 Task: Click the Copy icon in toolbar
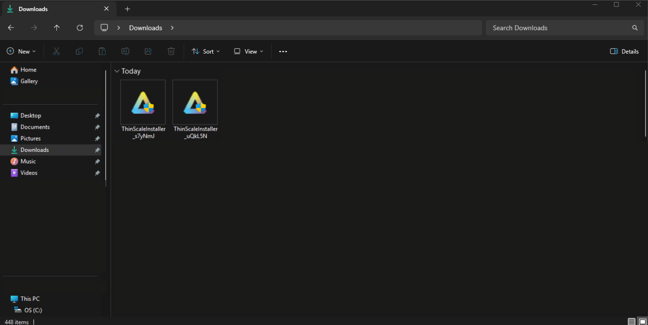point(79,51)
